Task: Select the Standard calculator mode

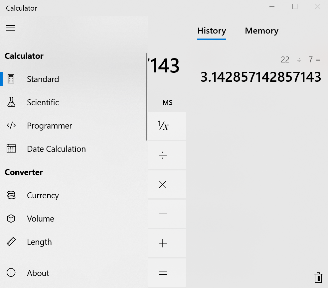Action: click(43, 79)
